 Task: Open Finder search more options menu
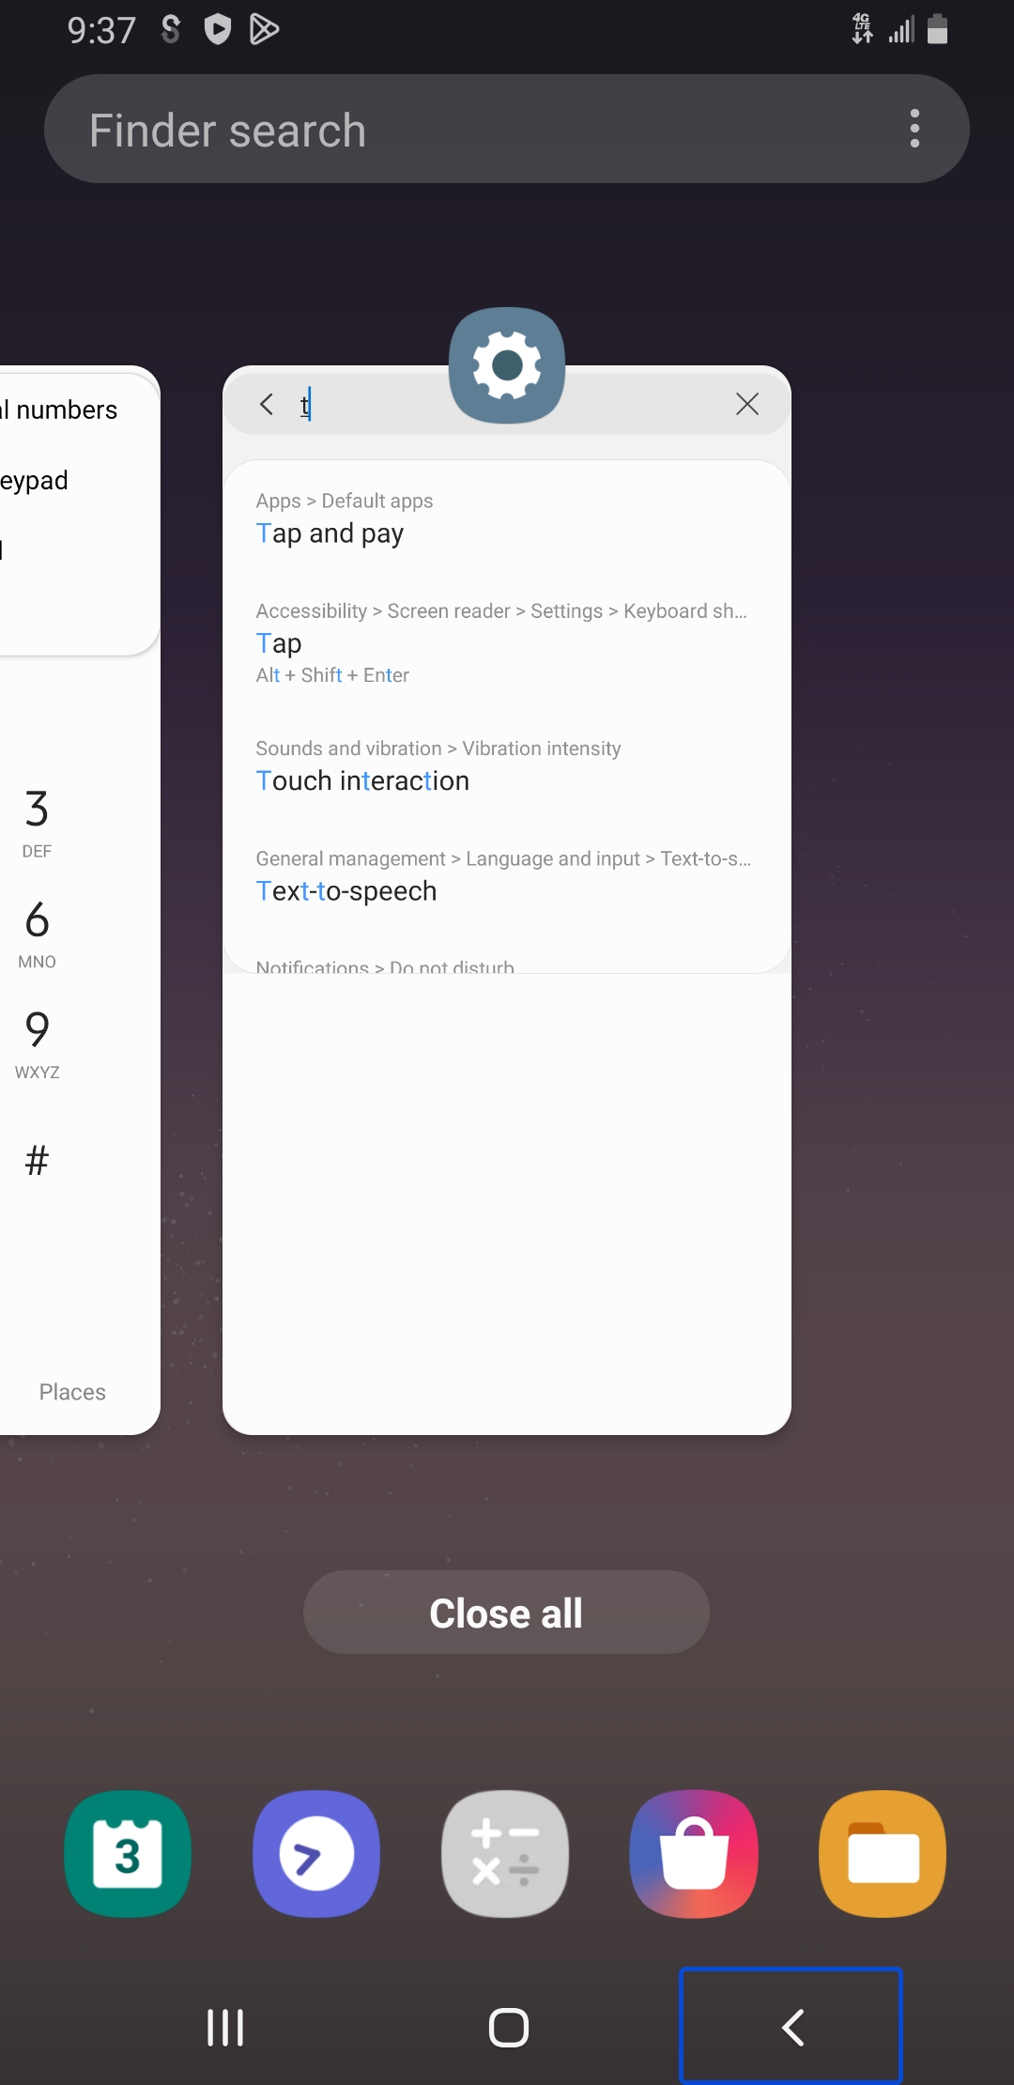point(914,129)
